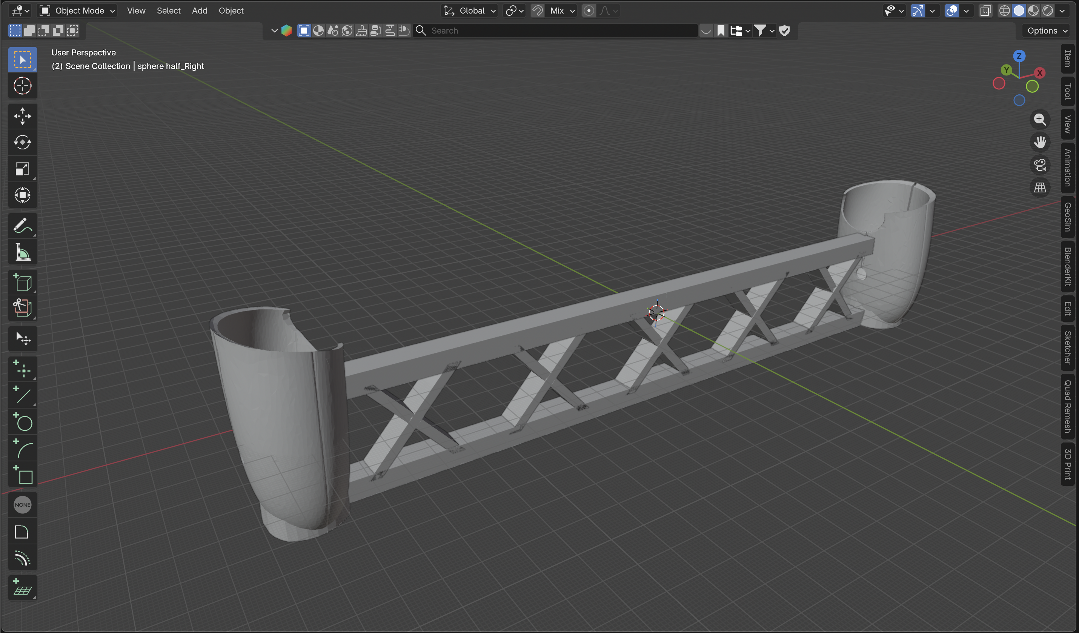1079x633 pixels.
Task: Select the Move tool
Action: [22, 116]
